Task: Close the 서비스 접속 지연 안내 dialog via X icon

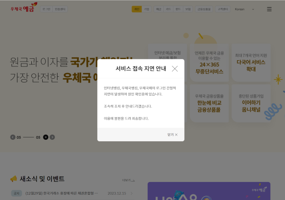Action: 175,69
